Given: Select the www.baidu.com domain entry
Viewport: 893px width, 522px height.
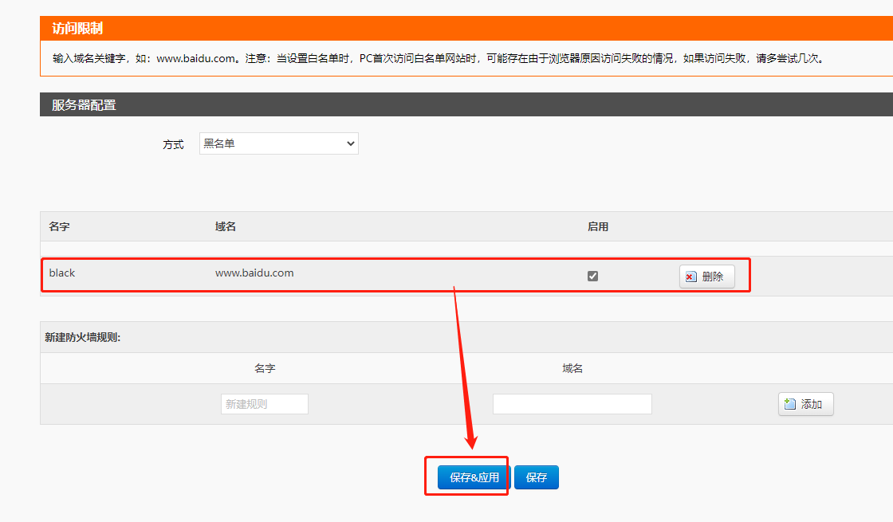Looking at the screenshot, I should [x=254, y=273].
